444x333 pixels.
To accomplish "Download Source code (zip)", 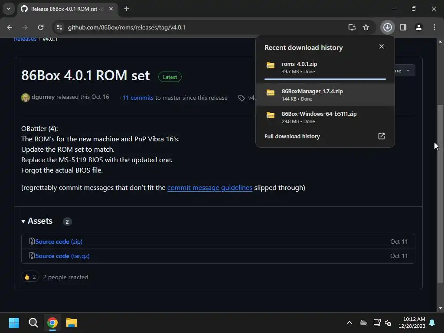I will pos(59,242).
